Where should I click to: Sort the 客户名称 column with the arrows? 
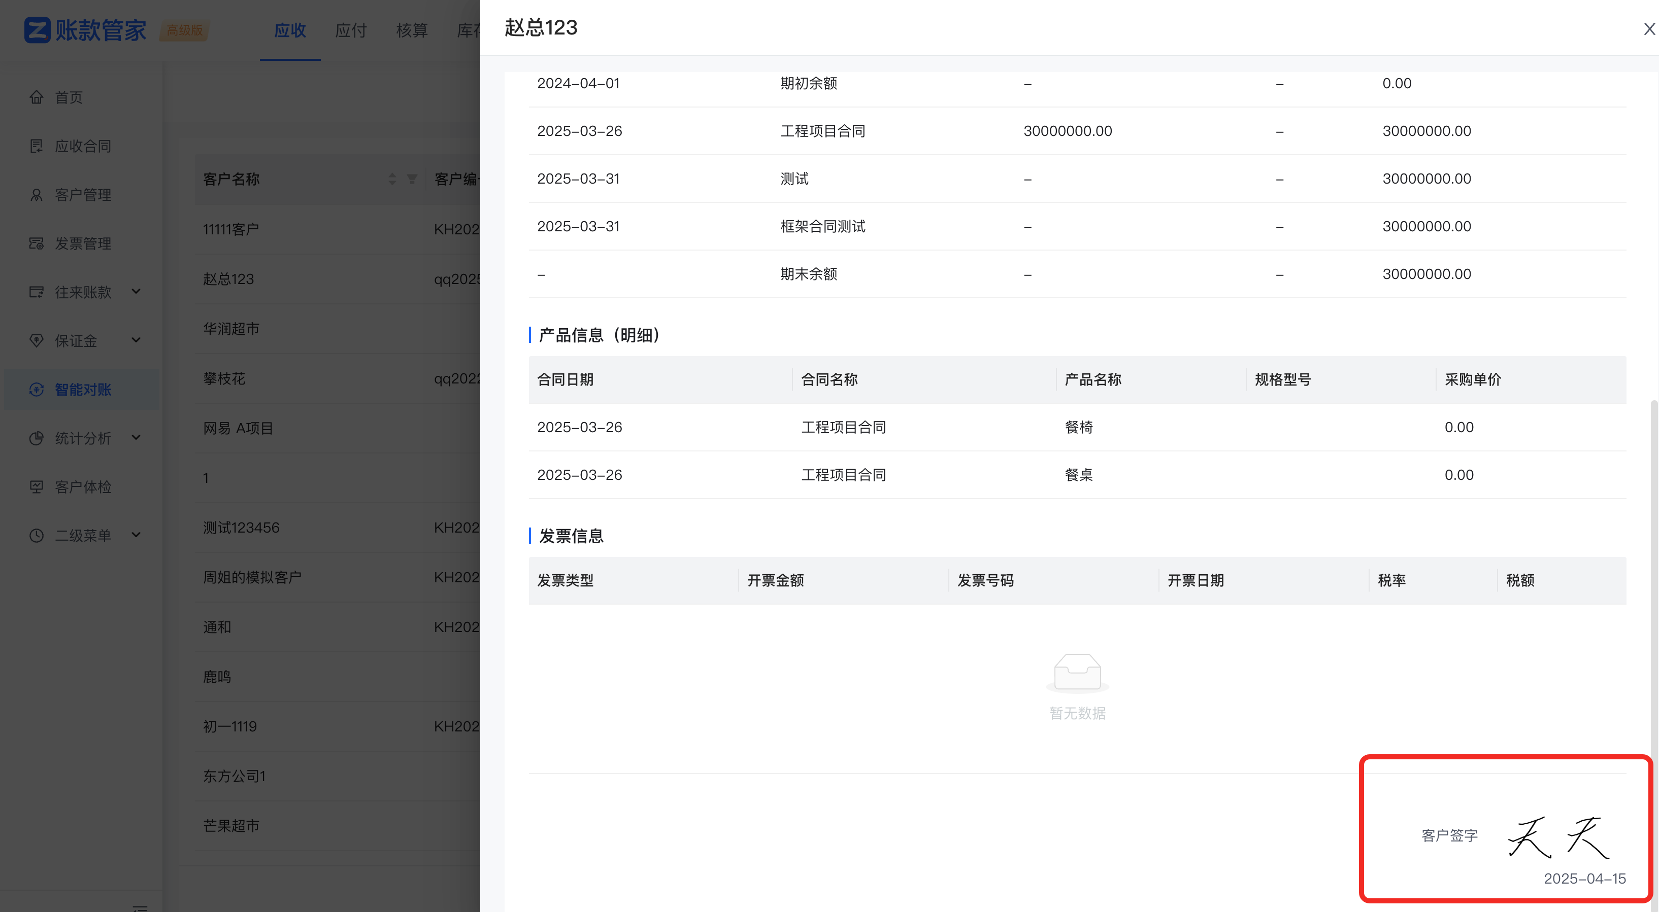pyautogui.click(x=392, y=179)
